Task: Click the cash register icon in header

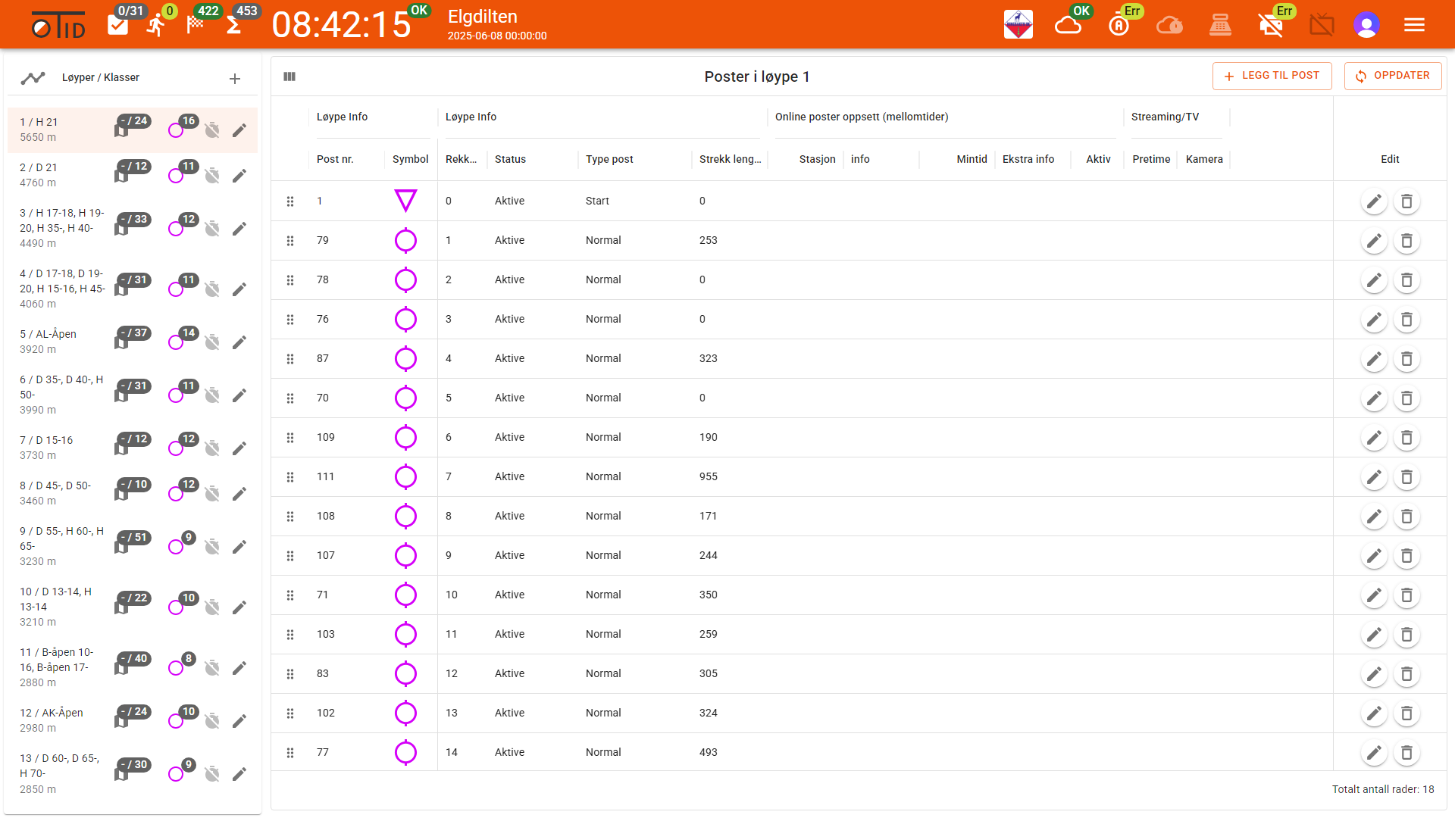Action: coord(1220,25)
